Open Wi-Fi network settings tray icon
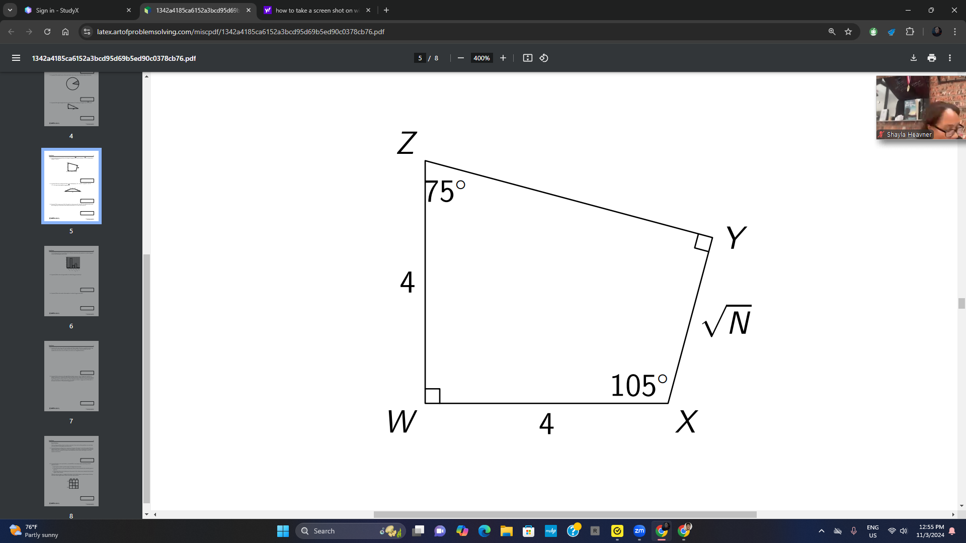 coord(892,531)
